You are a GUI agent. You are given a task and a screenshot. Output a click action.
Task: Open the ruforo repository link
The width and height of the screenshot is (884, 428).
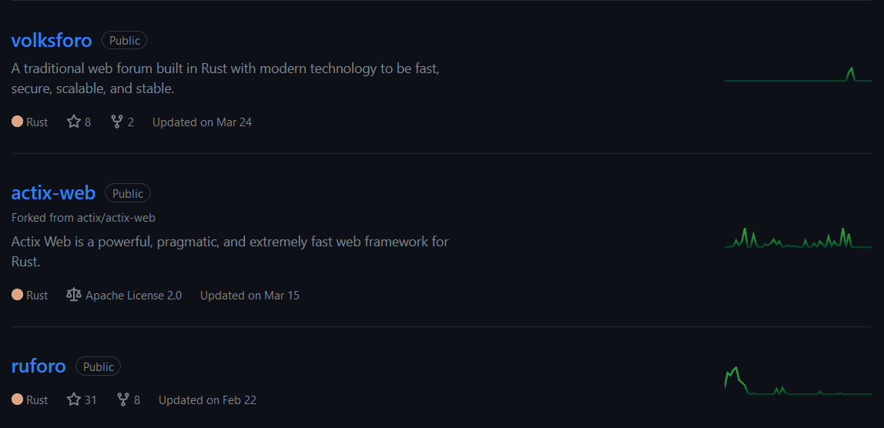point(39,366)
